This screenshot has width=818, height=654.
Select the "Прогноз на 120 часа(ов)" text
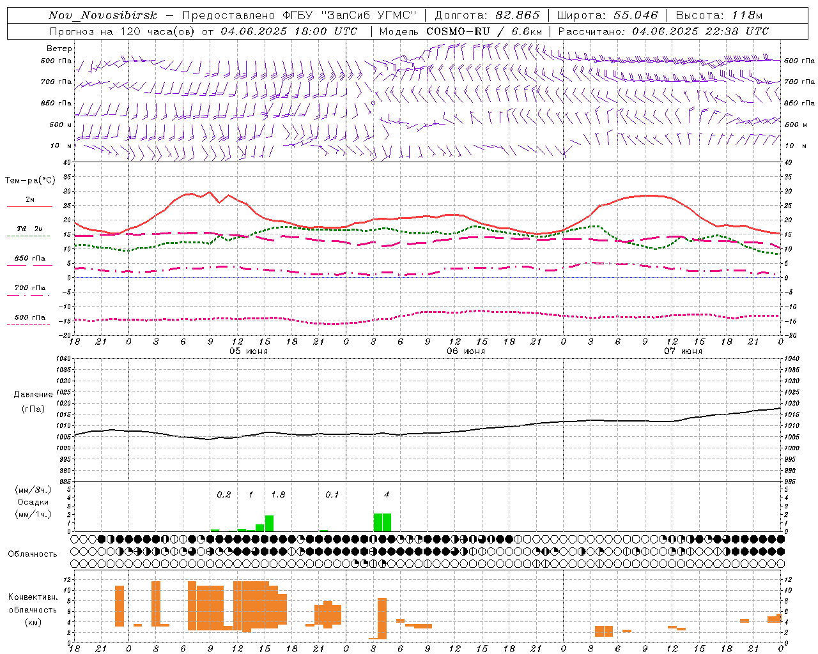(x=123, y=31)
